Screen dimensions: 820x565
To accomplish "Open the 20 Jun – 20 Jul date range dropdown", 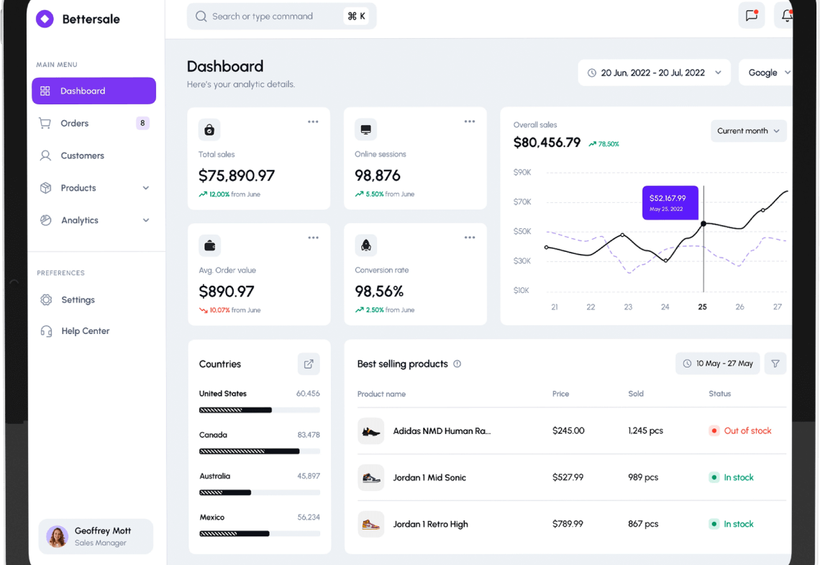I will (654, 73).
